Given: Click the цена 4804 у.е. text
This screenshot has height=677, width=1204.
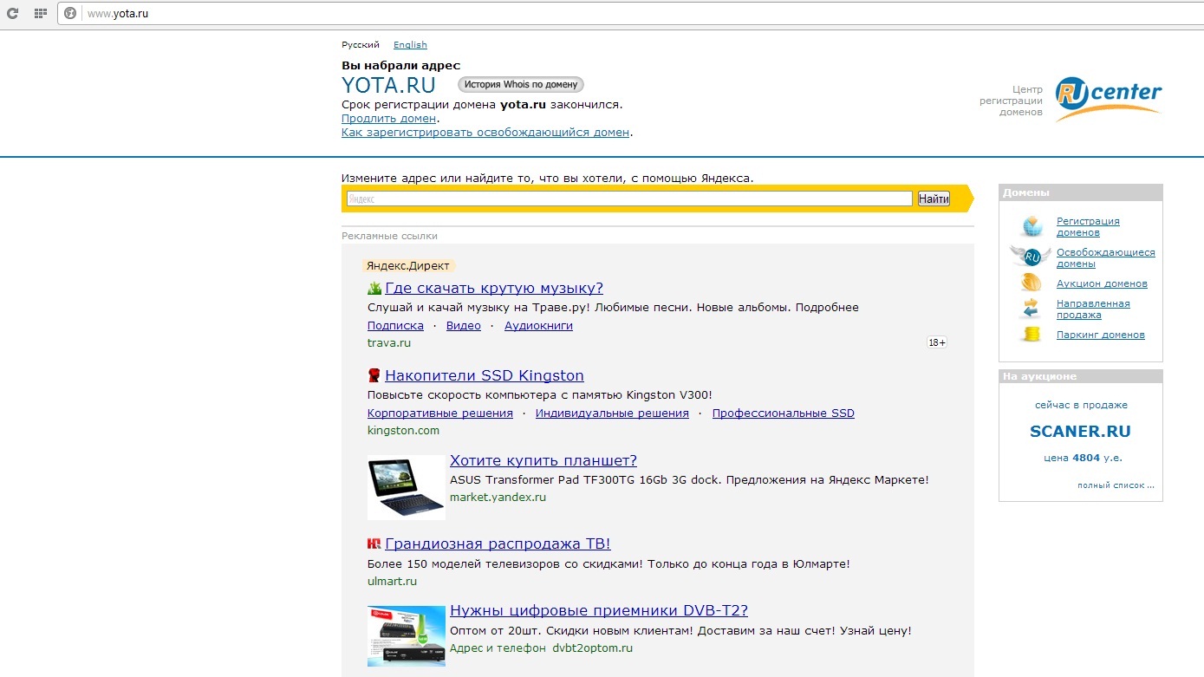Looking at the screenshot, I should [x=1081, y=458].
